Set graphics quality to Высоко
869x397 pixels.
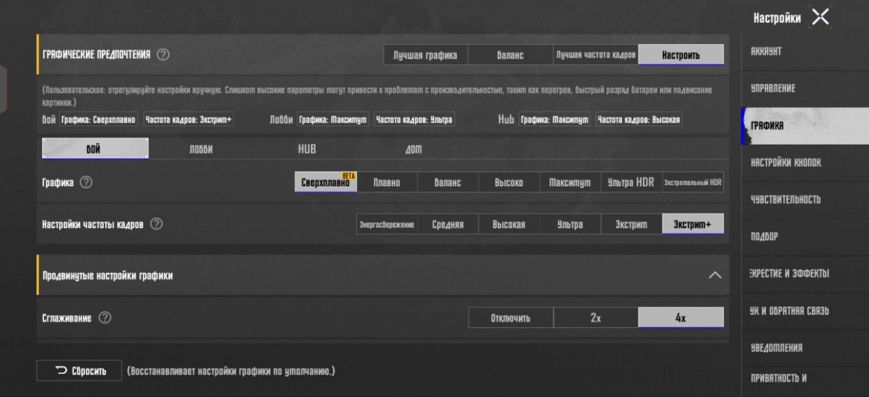tap(509, 183)
